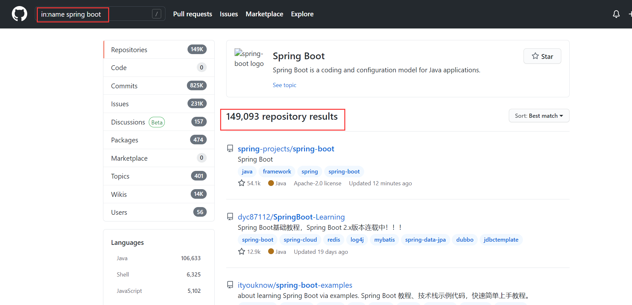Click the Languages heading
632x305 pixels.
(127, 243)
